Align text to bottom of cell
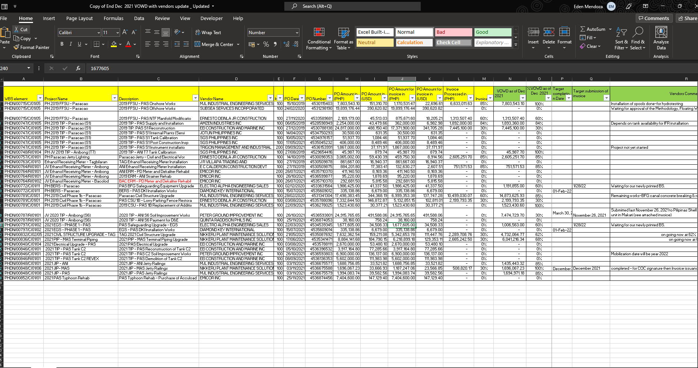Image resolution: width=698 pixels, height=368 pixels. coord(166,32)
